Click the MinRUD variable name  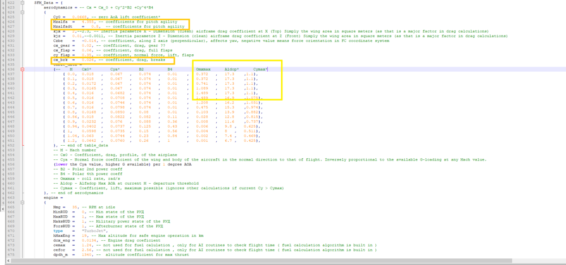(61, 212)
